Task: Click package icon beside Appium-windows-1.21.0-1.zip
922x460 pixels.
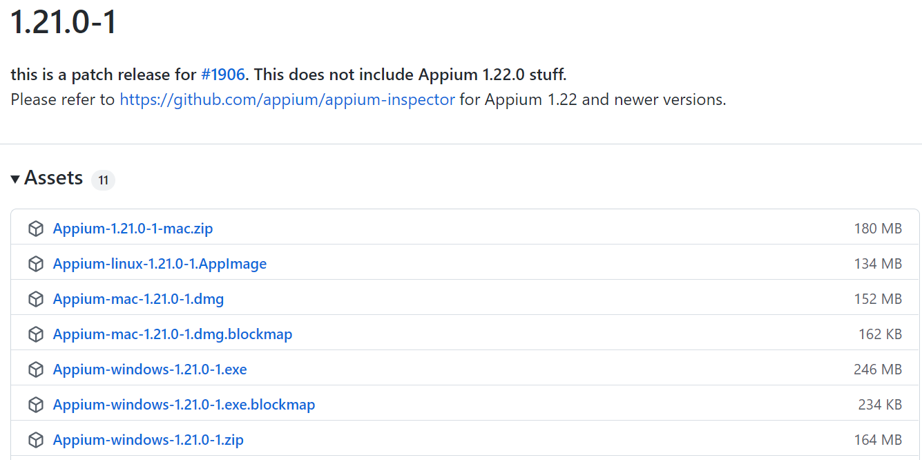Action: click(x=36, y=440)
